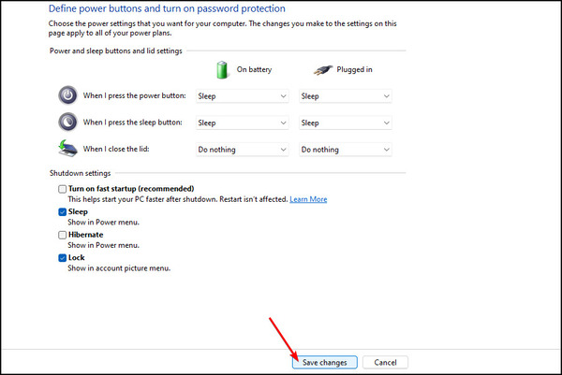
Task: Expand sleep button Plugged in dropdown
Action: 345,123
